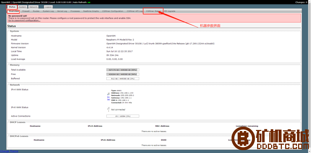
Task: Click the 'Gateway: 192.168.1.1' text
Action: (121, 98)
